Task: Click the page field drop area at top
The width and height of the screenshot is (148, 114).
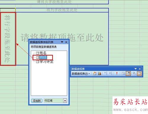Action: coord(54,2)
